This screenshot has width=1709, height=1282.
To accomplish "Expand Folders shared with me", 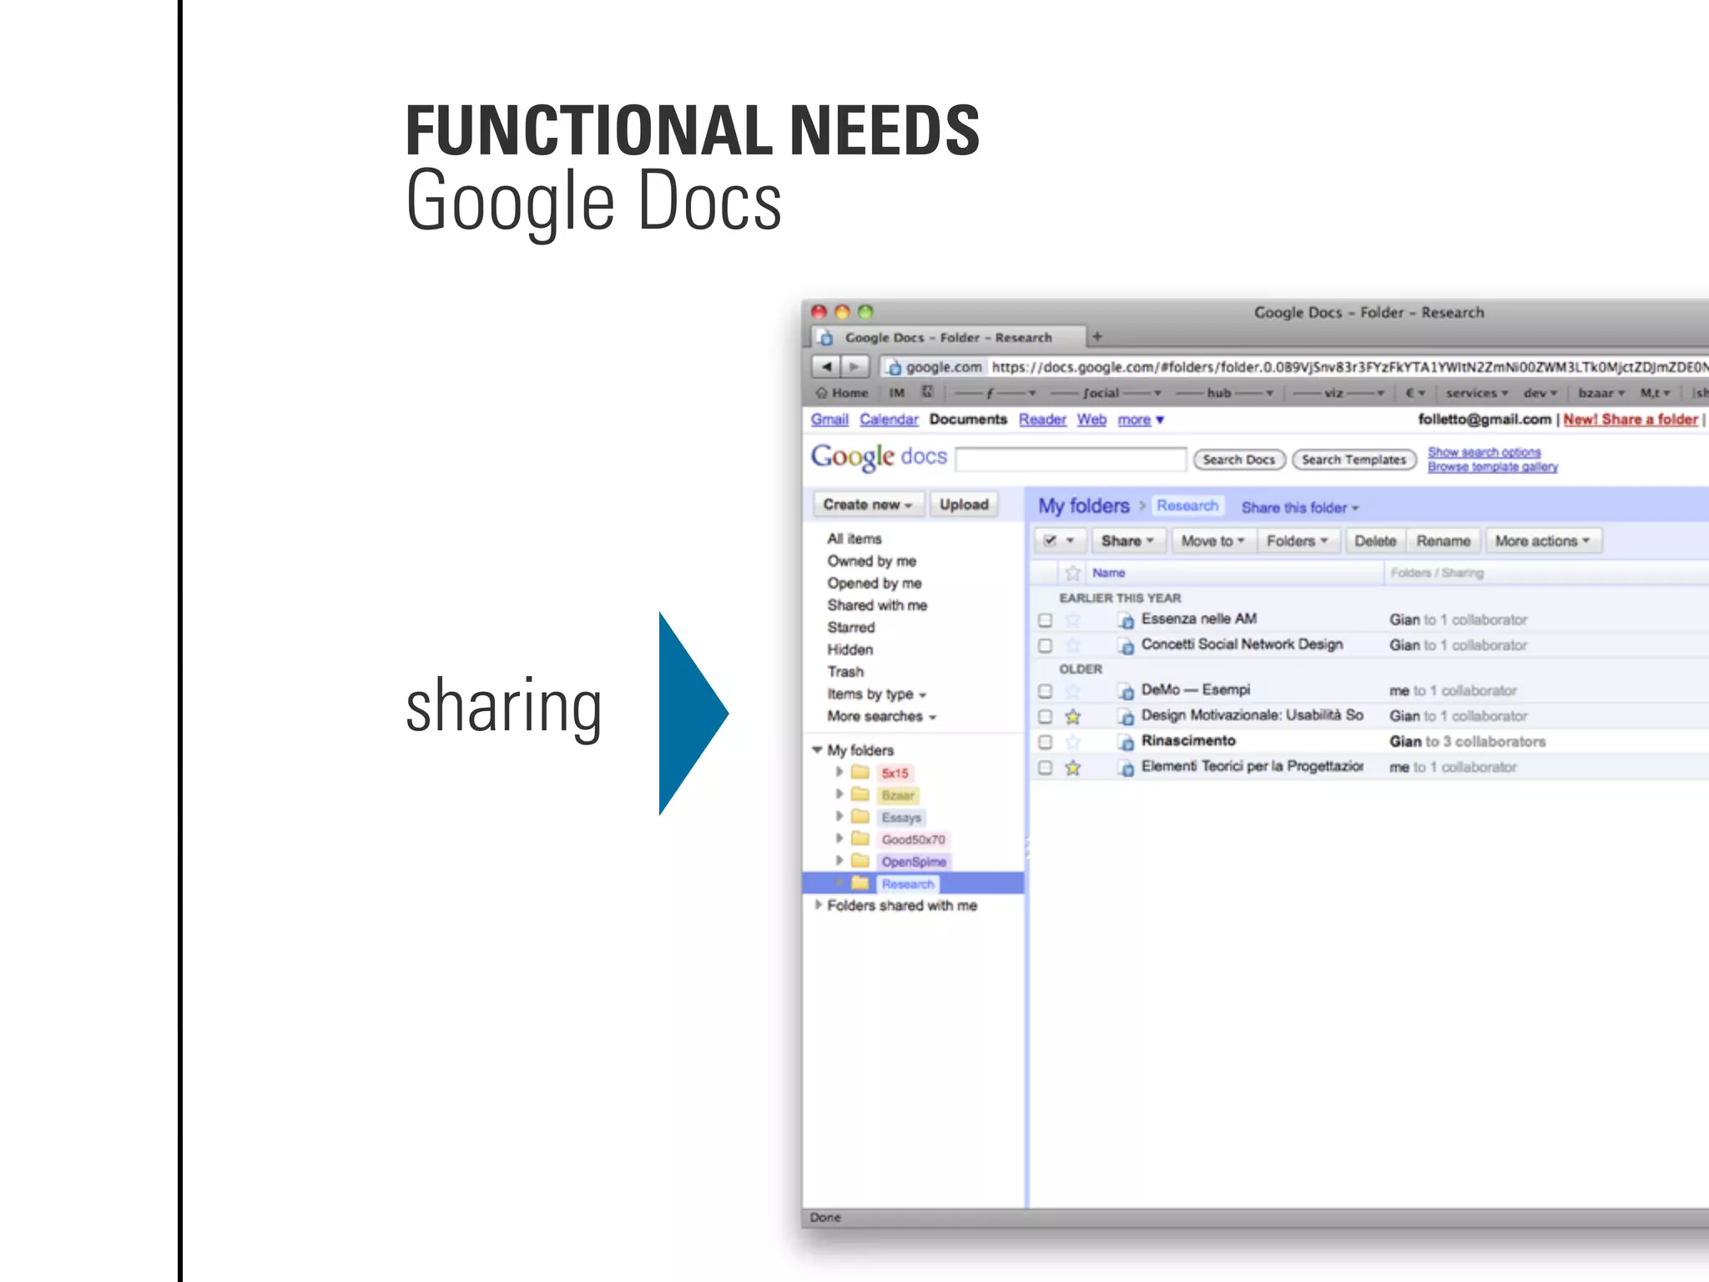I will click(x=819, y=905).
